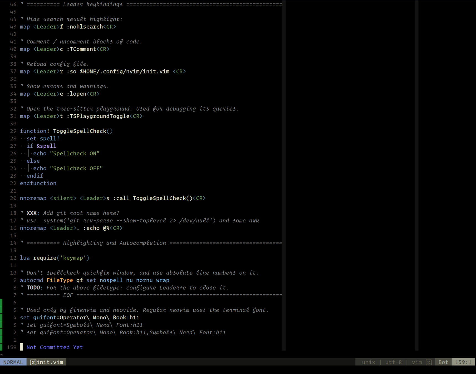Click the "Don't spellcheck quickfix window" comment
The width and height of the screenshot is (476, 374).
139,273
